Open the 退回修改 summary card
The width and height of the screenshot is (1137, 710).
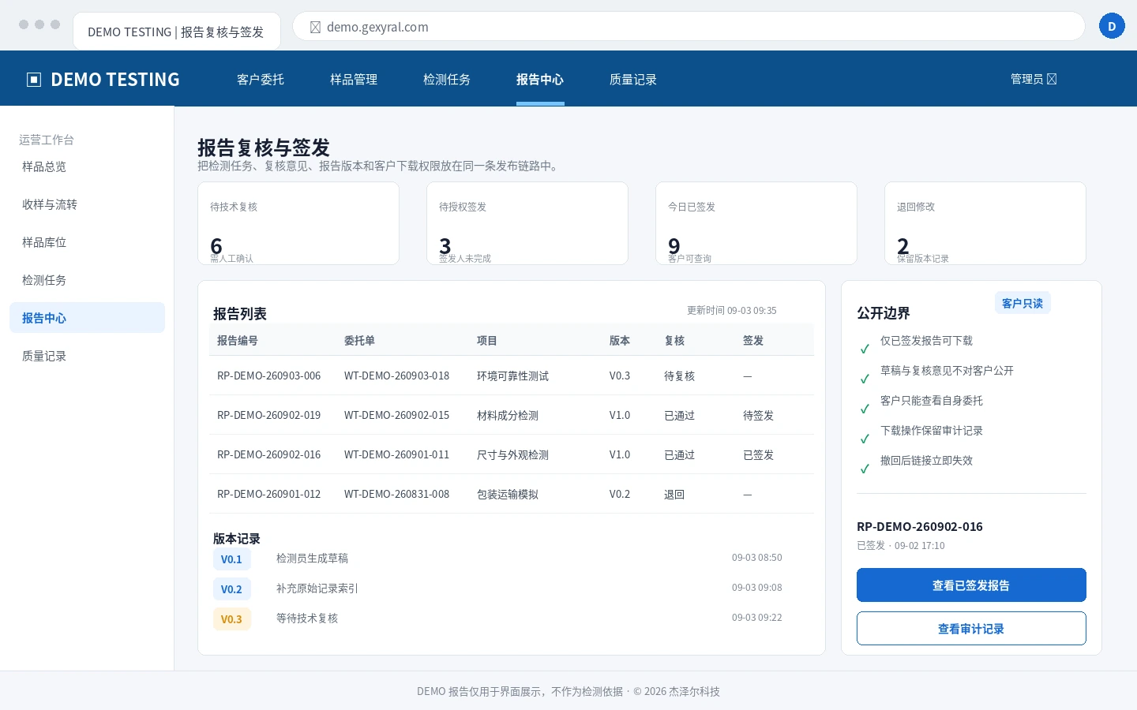pos(985,223)
